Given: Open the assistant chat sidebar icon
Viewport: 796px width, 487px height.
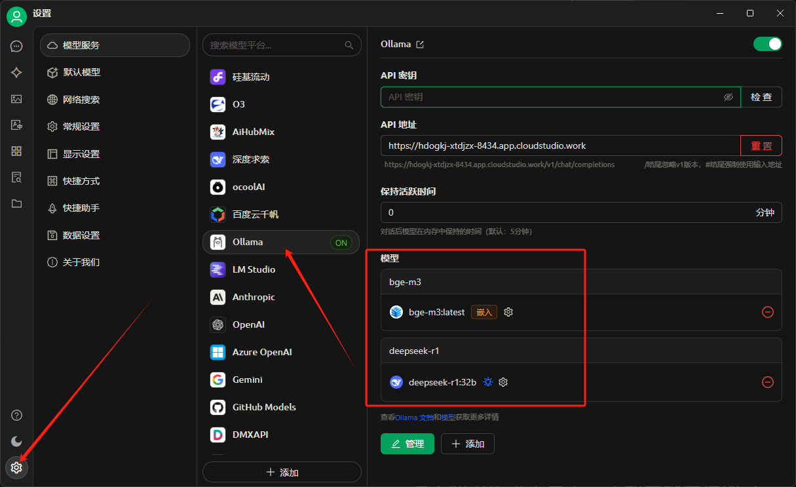Looking at the screenshot, I should tap(16, 47).
